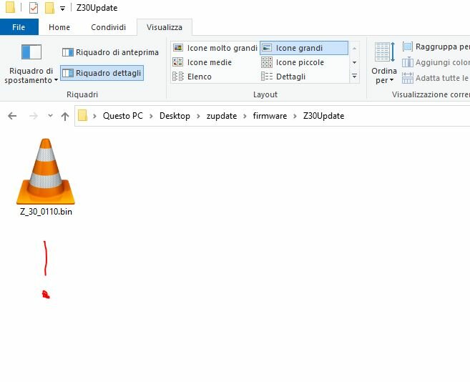Click title bar folder window icon
Image resolution: width=470 pixels, height=382 pixels.
click(10, 7)
